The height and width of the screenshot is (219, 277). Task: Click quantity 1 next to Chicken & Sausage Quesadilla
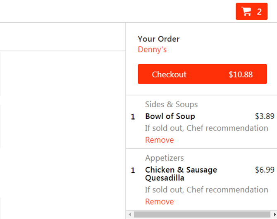point(133,170)
